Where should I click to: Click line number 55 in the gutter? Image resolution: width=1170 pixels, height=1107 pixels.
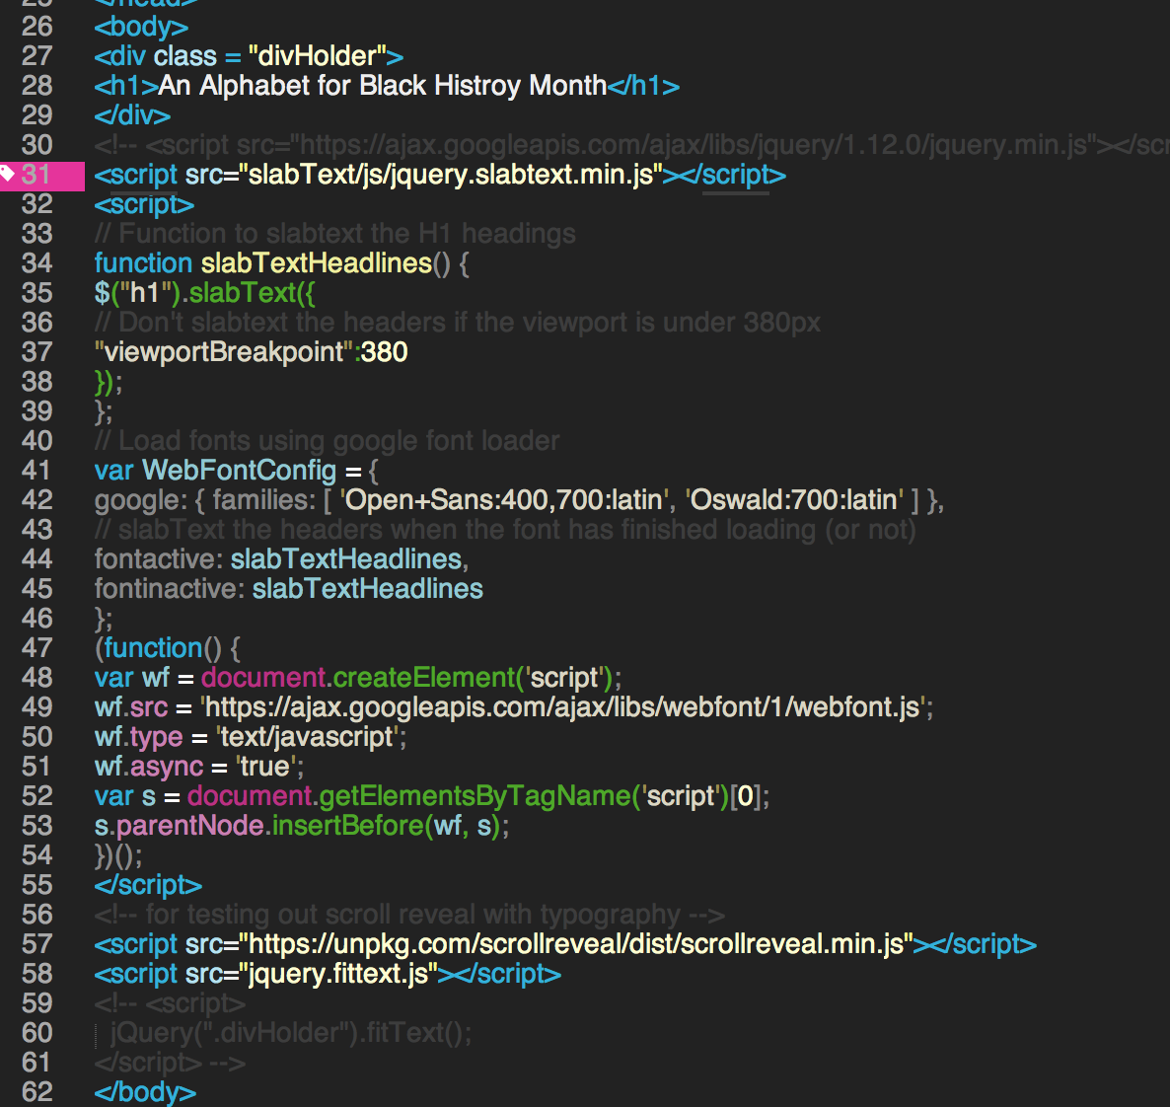37,885
